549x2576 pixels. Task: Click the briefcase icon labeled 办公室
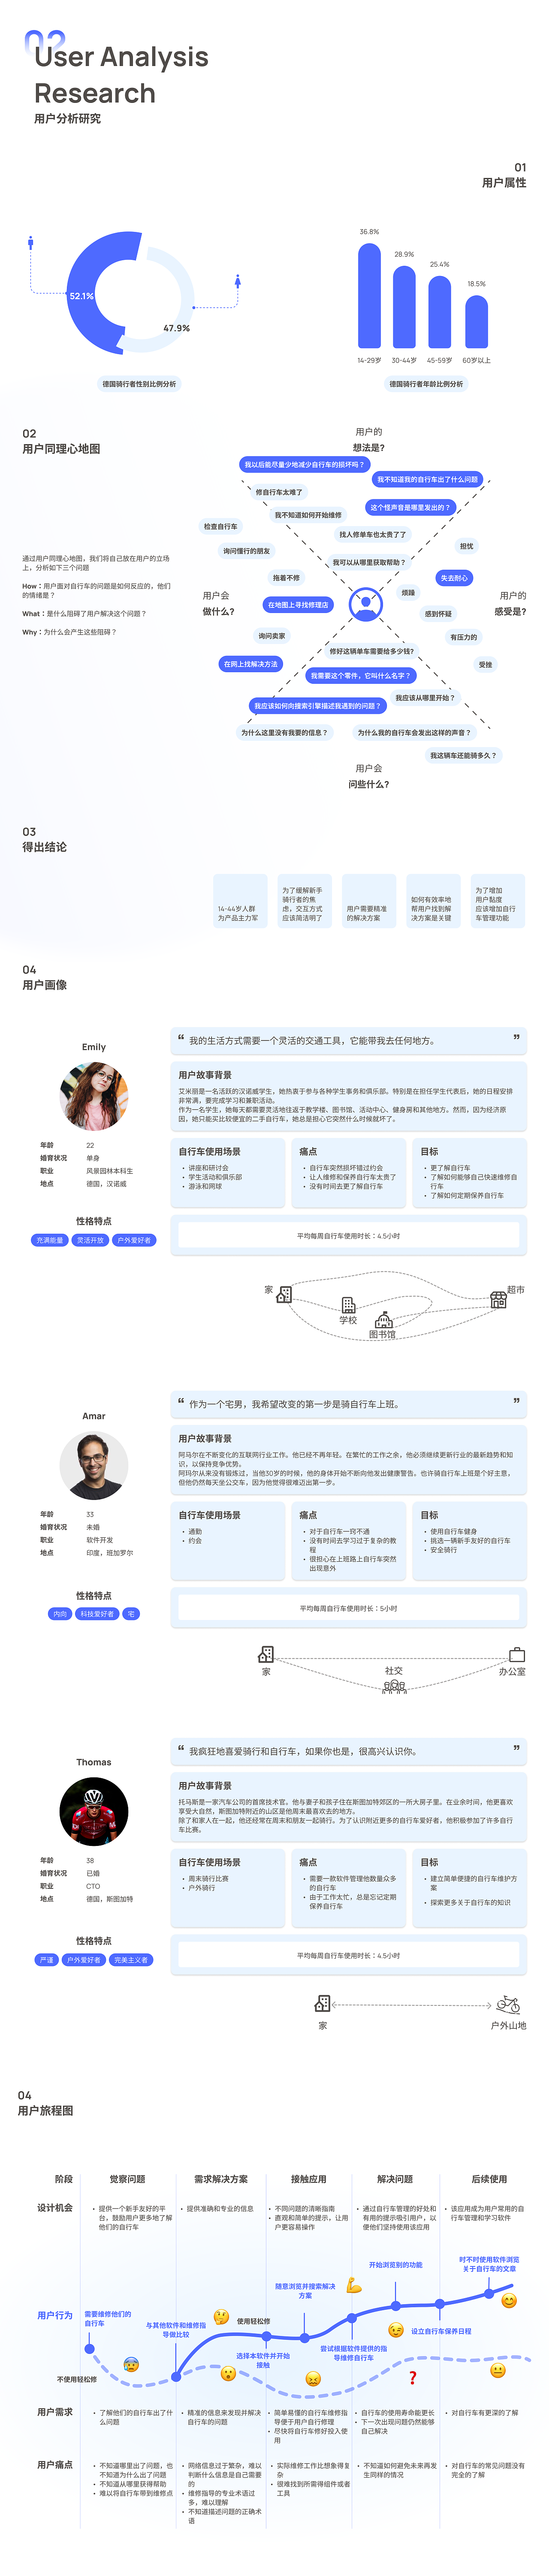click(517, 1655)
